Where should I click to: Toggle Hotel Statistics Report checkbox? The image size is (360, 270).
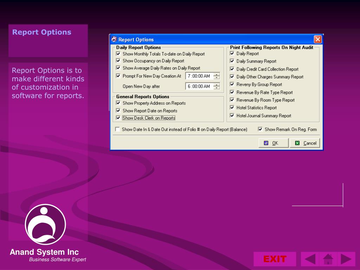[232, 108]
